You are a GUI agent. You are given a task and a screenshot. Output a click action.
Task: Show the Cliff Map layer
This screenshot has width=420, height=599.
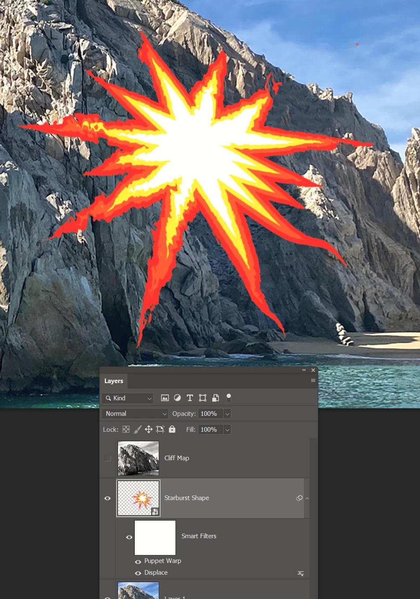pyautogui.click(x=108, y=458)
